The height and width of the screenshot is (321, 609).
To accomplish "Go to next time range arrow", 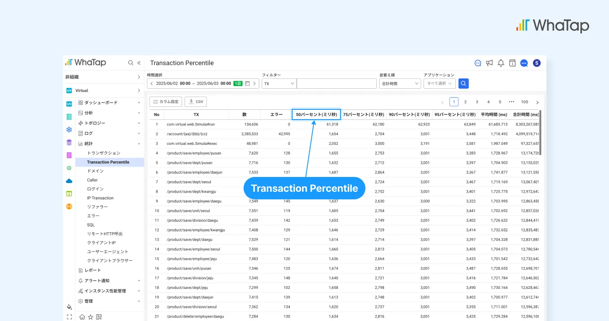I will pos(254,84).
